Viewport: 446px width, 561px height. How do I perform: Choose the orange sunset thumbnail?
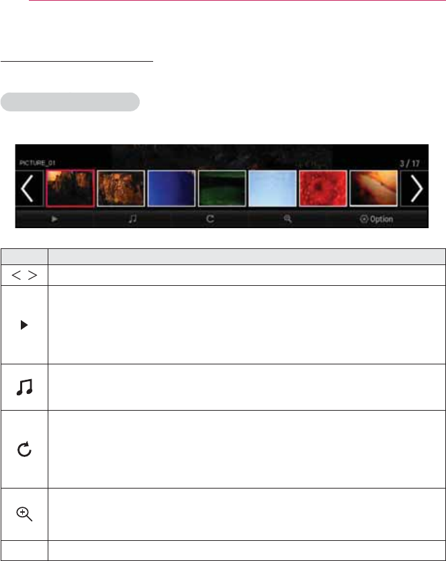[373, 189]
